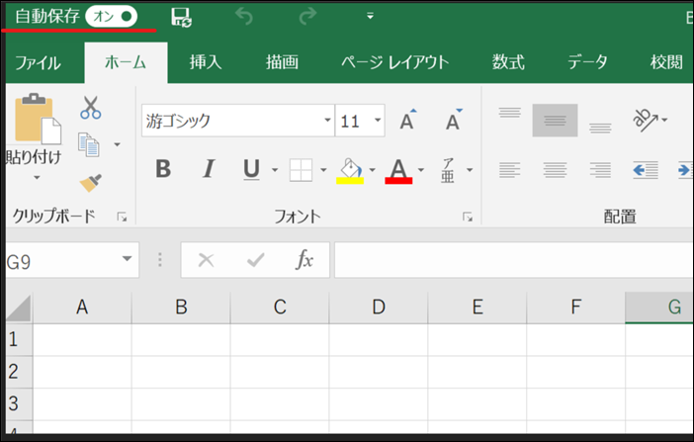
Task: Open the フォント dialog launcher
Action: click(x=468, y=217)
